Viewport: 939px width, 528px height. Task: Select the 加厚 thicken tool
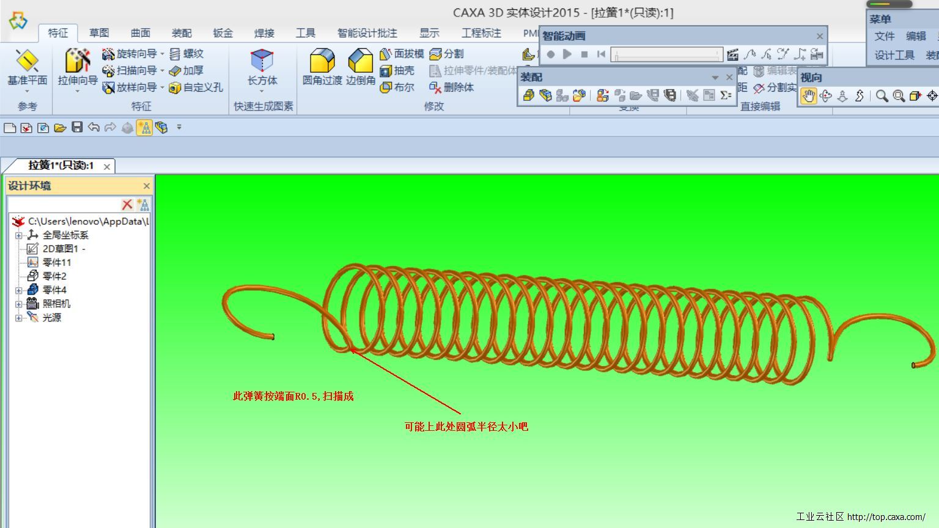186,71
